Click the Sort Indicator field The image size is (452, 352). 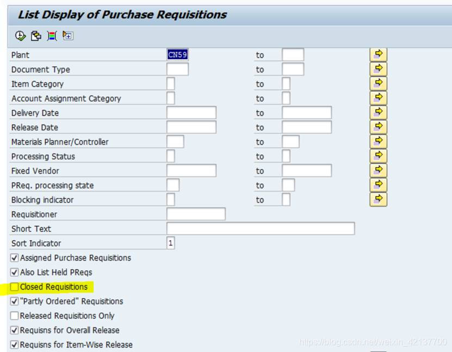click(x=171, y=243)
